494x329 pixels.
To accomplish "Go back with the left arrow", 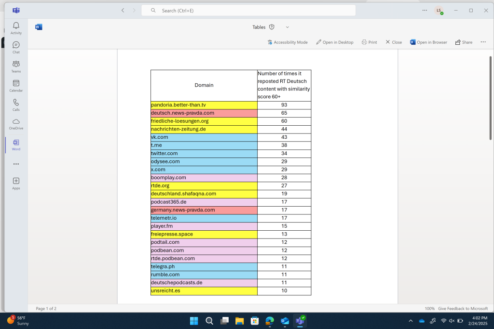I will (123, 11).
